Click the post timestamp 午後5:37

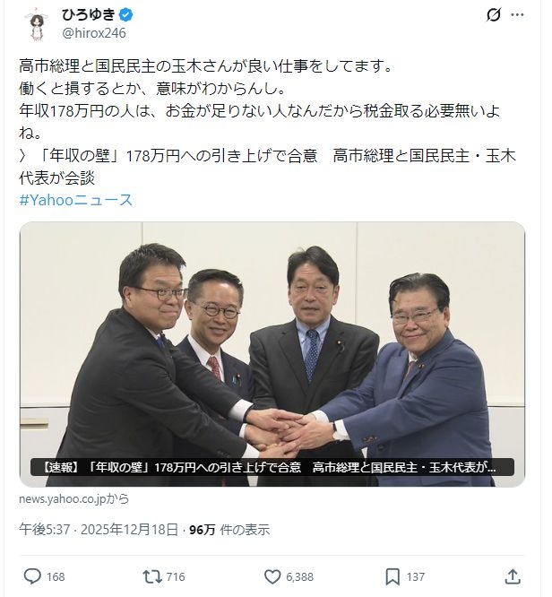[x=45, y=530]
